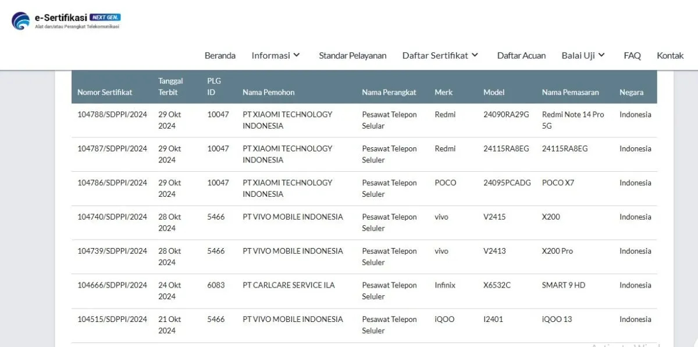
Task: Expand the Balai Uji dropdown
Action: pos(583,55)
